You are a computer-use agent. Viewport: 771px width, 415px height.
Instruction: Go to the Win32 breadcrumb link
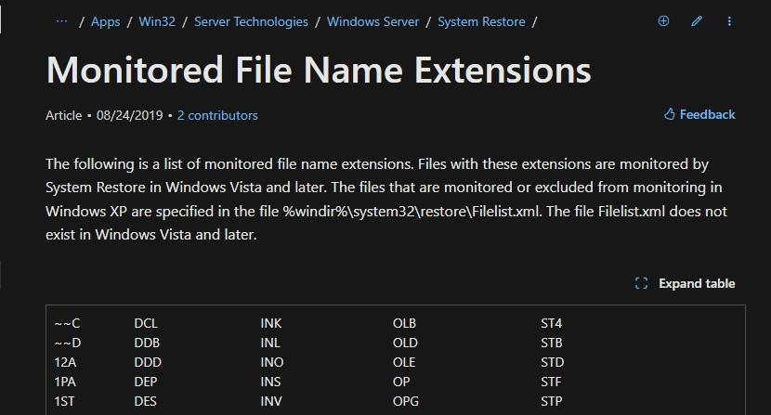[x=157, y=21]
